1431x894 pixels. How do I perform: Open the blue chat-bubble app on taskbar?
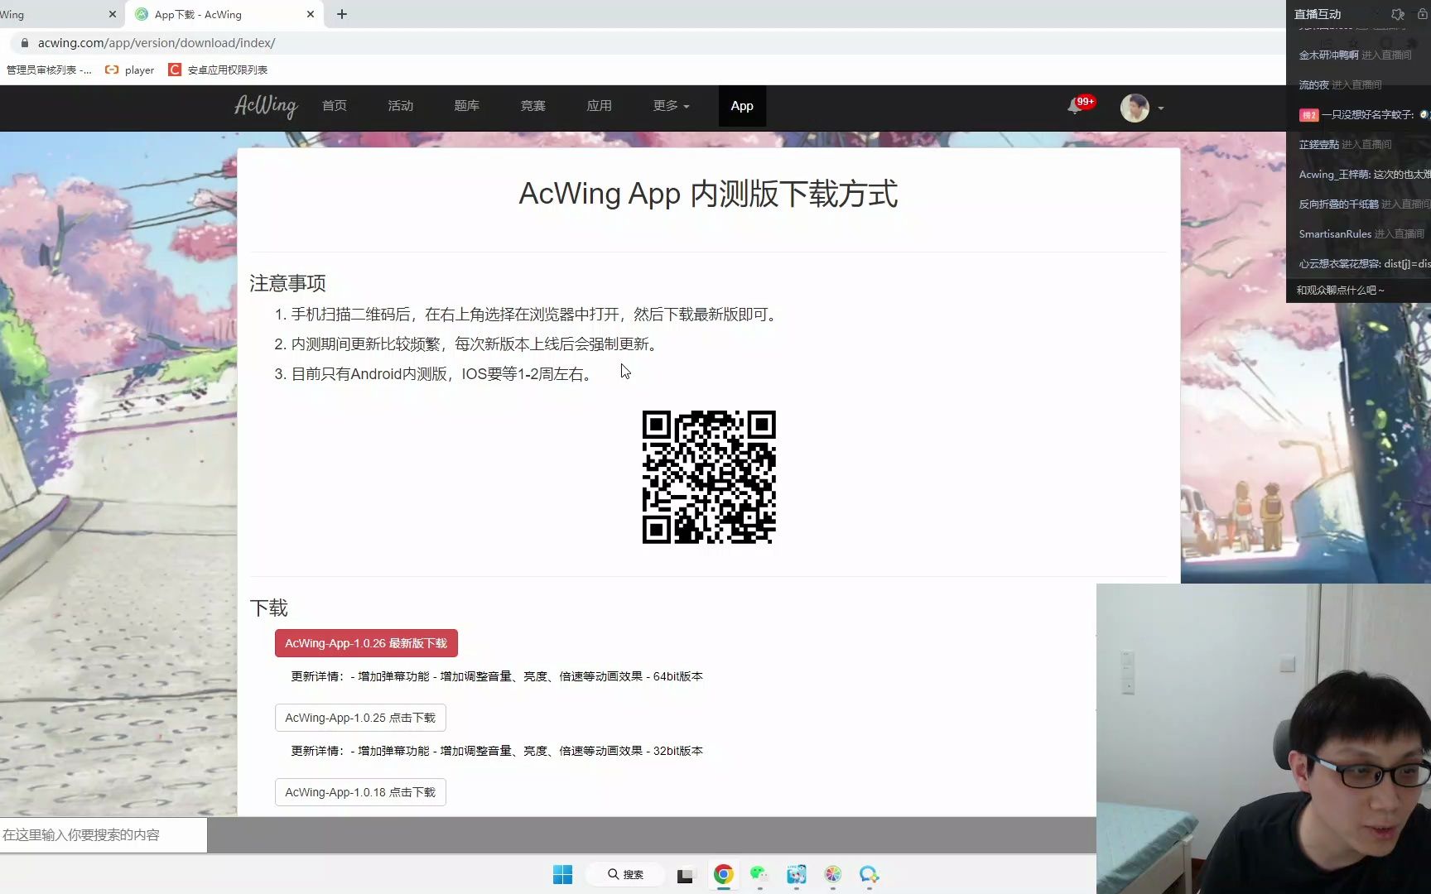point(869,875)
